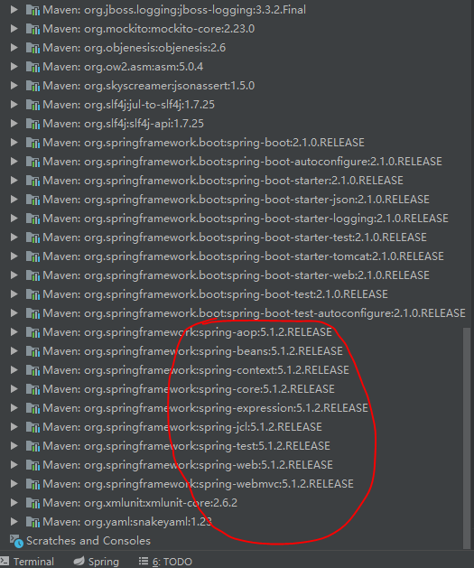Click the jul-to-slf4j library icon
474x568 pixels.
33,105
